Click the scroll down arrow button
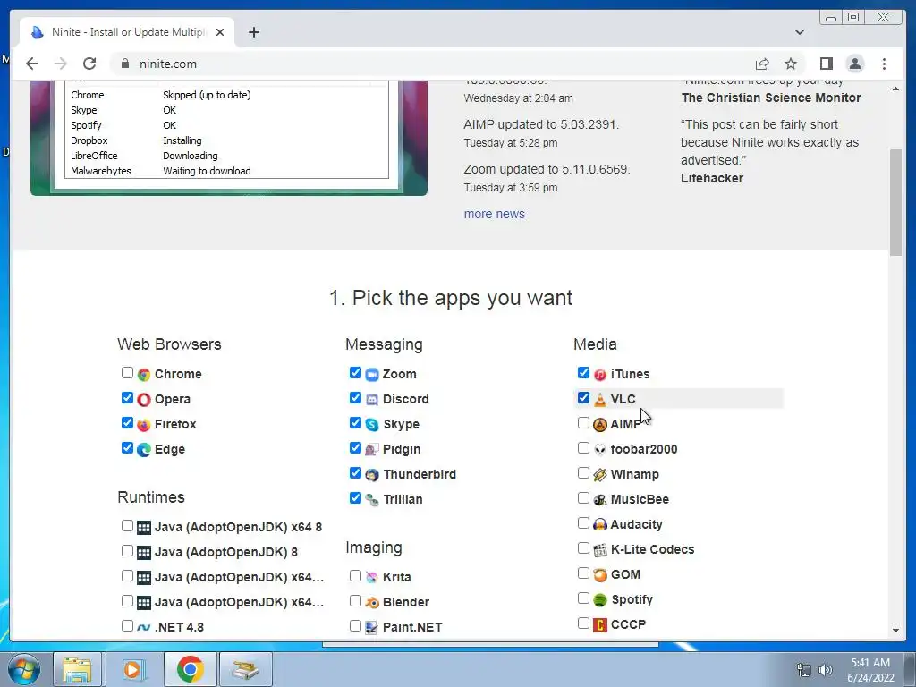916x687 pixels. coord(895,631)
